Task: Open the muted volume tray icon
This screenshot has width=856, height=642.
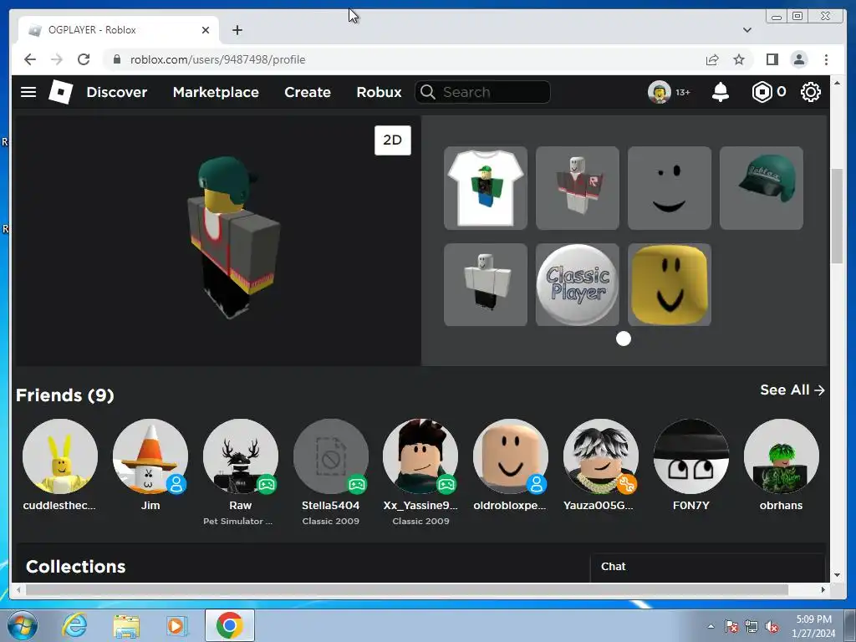Action: point(772,627)
